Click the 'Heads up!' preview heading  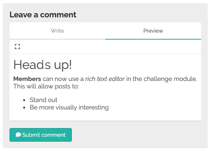click(43, 64)
